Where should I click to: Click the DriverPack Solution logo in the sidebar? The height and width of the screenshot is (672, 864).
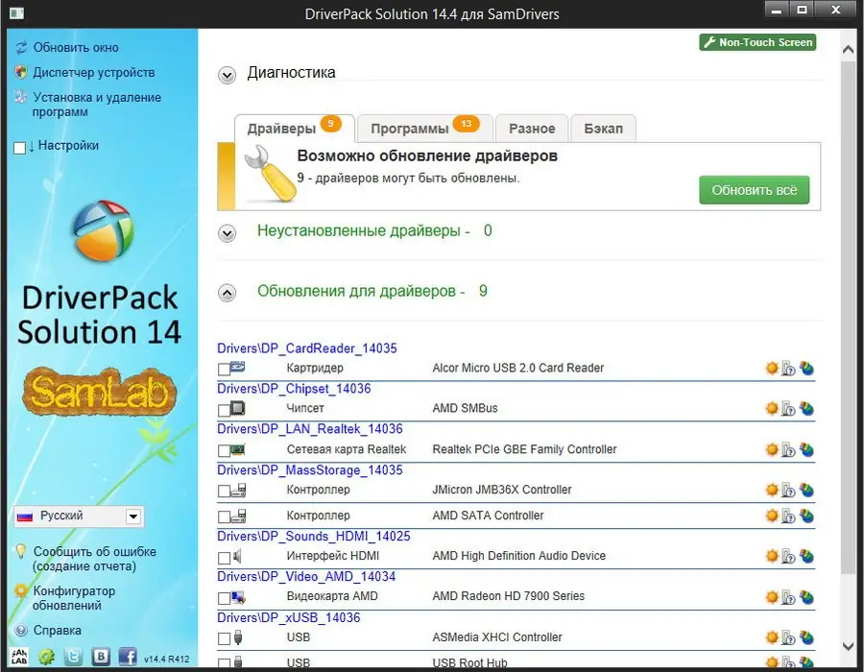point(103,230)
